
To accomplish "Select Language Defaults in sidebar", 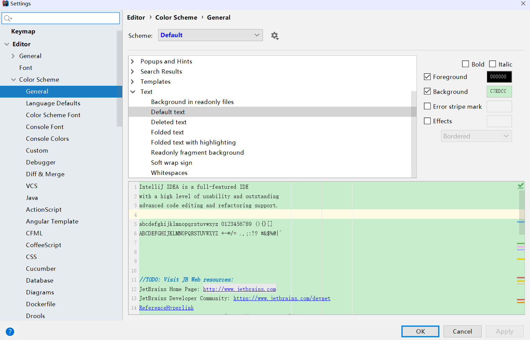I will click(x=53, y=103).
